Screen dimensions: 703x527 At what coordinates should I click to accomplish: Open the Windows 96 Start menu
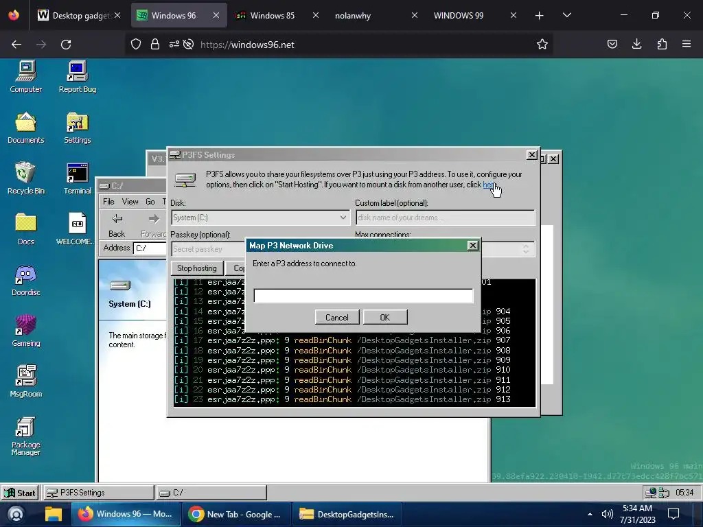pos(20,493)
